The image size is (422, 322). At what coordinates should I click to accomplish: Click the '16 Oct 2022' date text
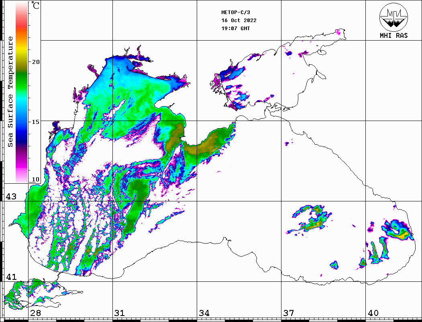click(239, 21)
